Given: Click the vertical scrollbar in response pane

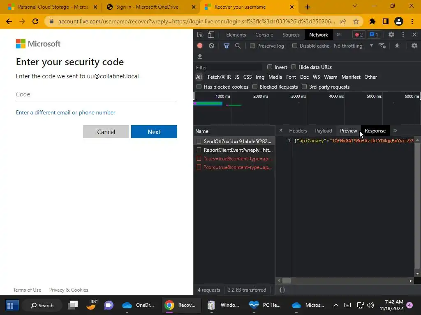Looking at the screenshot, I should point(417,206).
